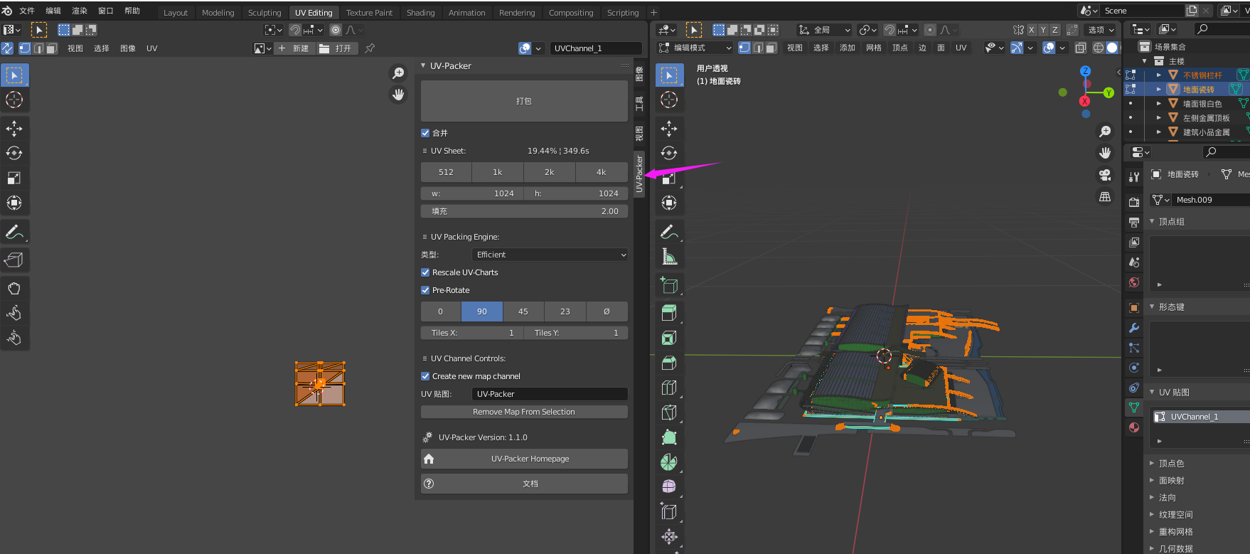Image resolution: width=1250 pixels, height=554 pixels.
Task: Choose the 45 degree rotation step
Action: [x=523, y=311]
